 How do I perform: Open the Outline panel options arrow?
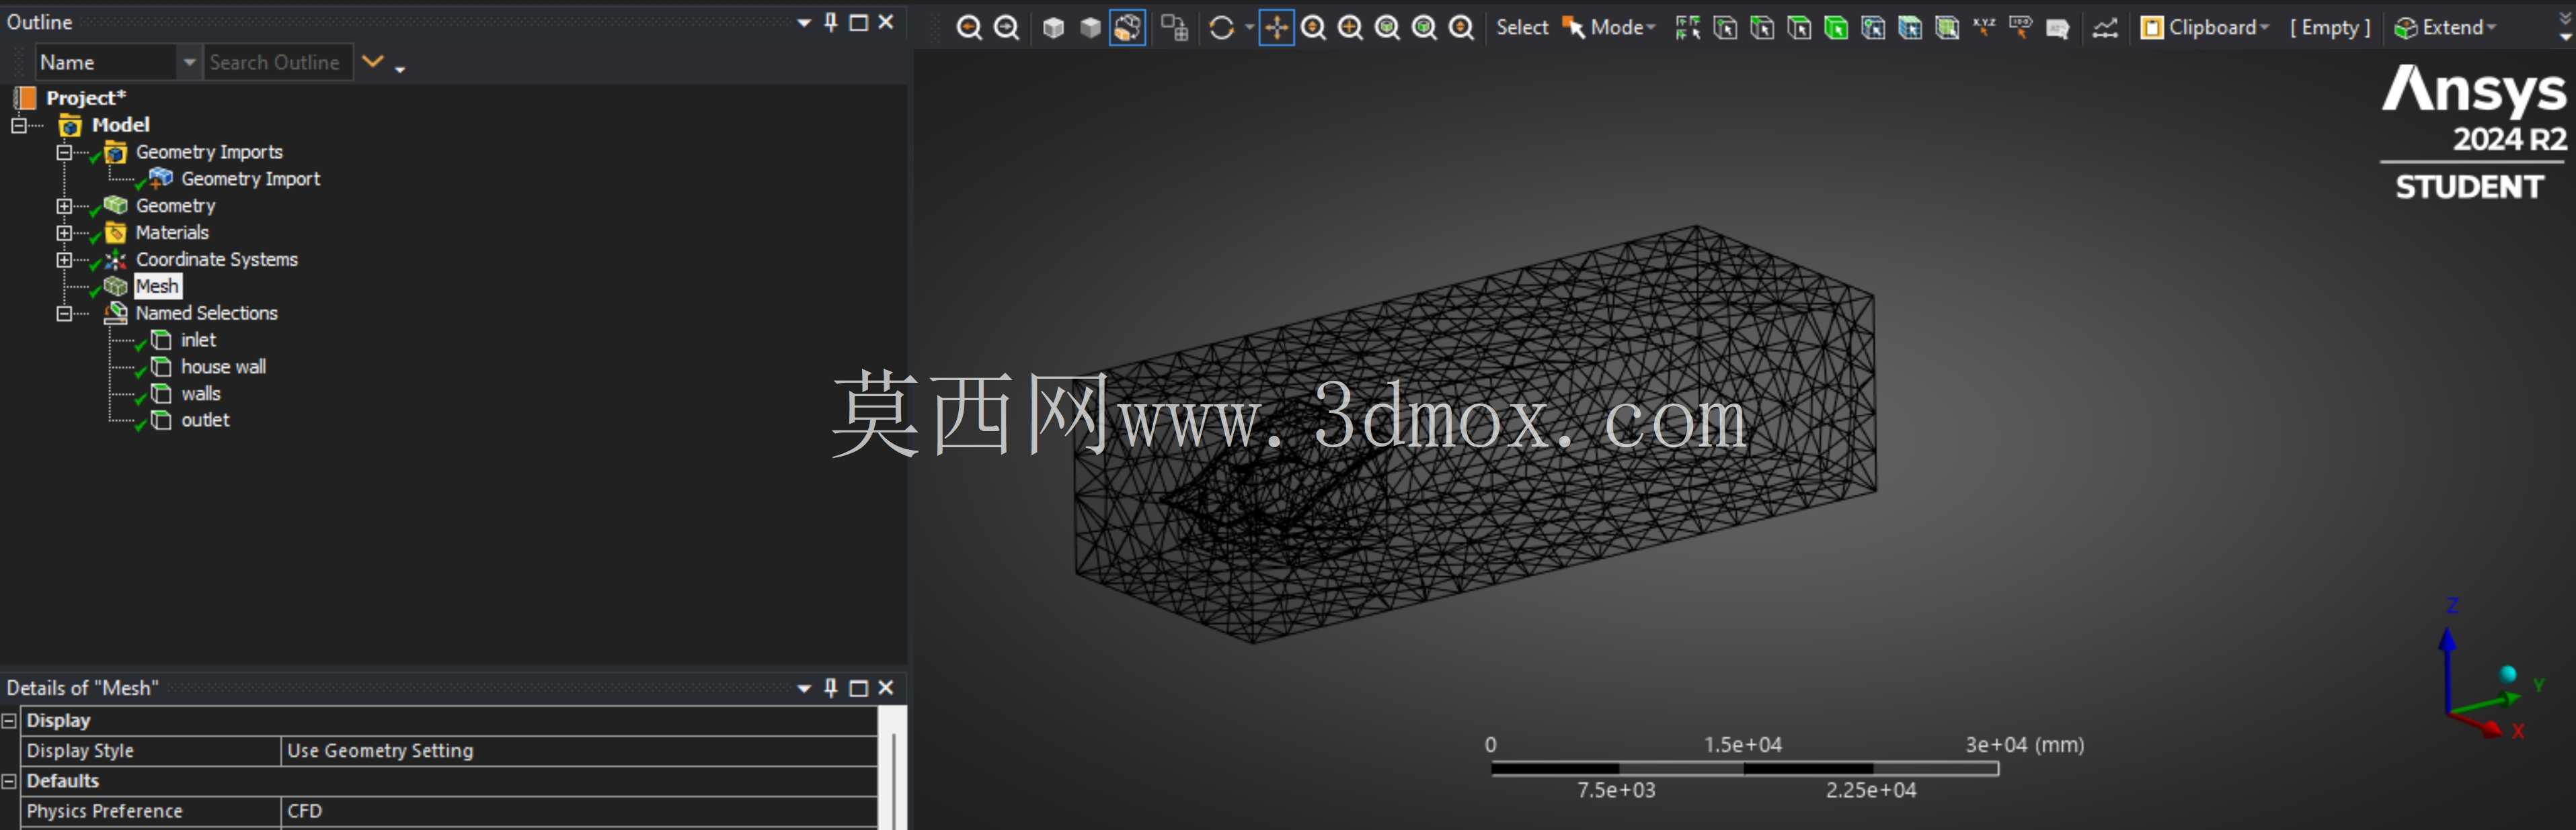pos(803,22)
